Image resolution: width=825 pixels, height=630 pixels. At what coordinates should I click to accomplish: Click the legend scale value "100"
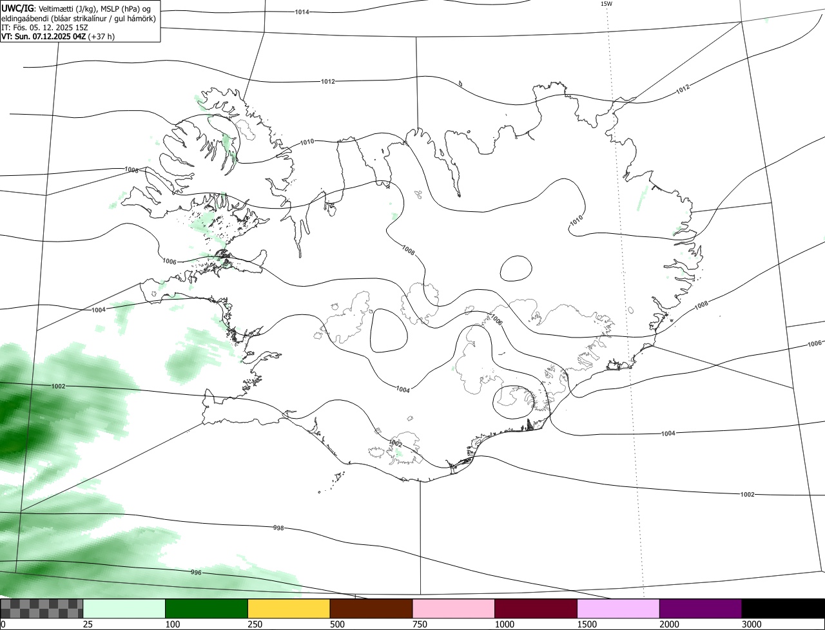[172, 624]
